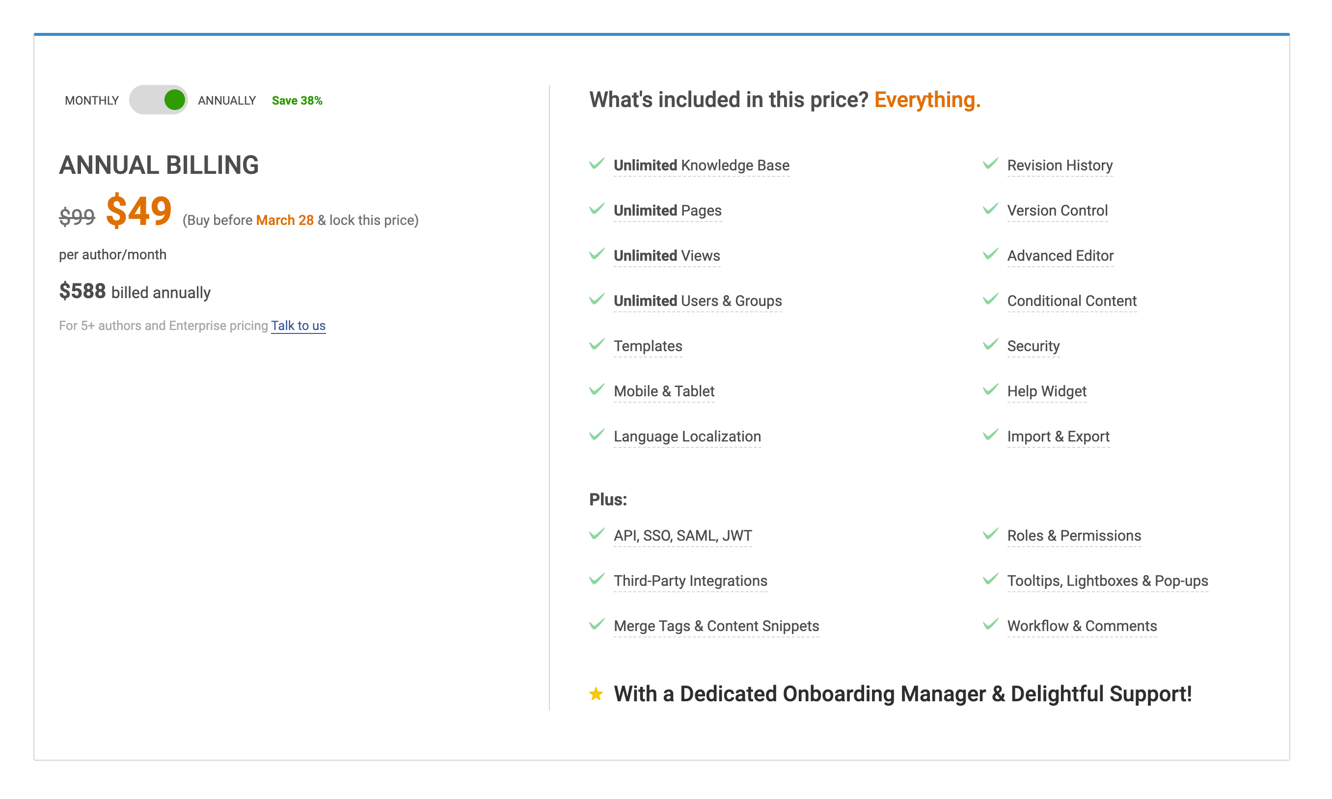Click checkmark beside Conditional Content

(991, 300)
